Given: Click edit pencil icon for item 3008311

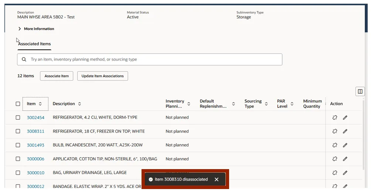Looking at the screenshot, I should click(345, 131).
